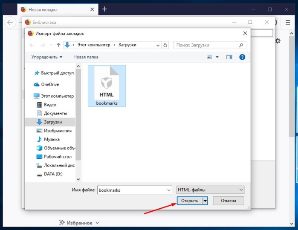Viewport: 298px width, 230px height.
Task: Expand the address bar history dropdown
Action: coord(158,45)
